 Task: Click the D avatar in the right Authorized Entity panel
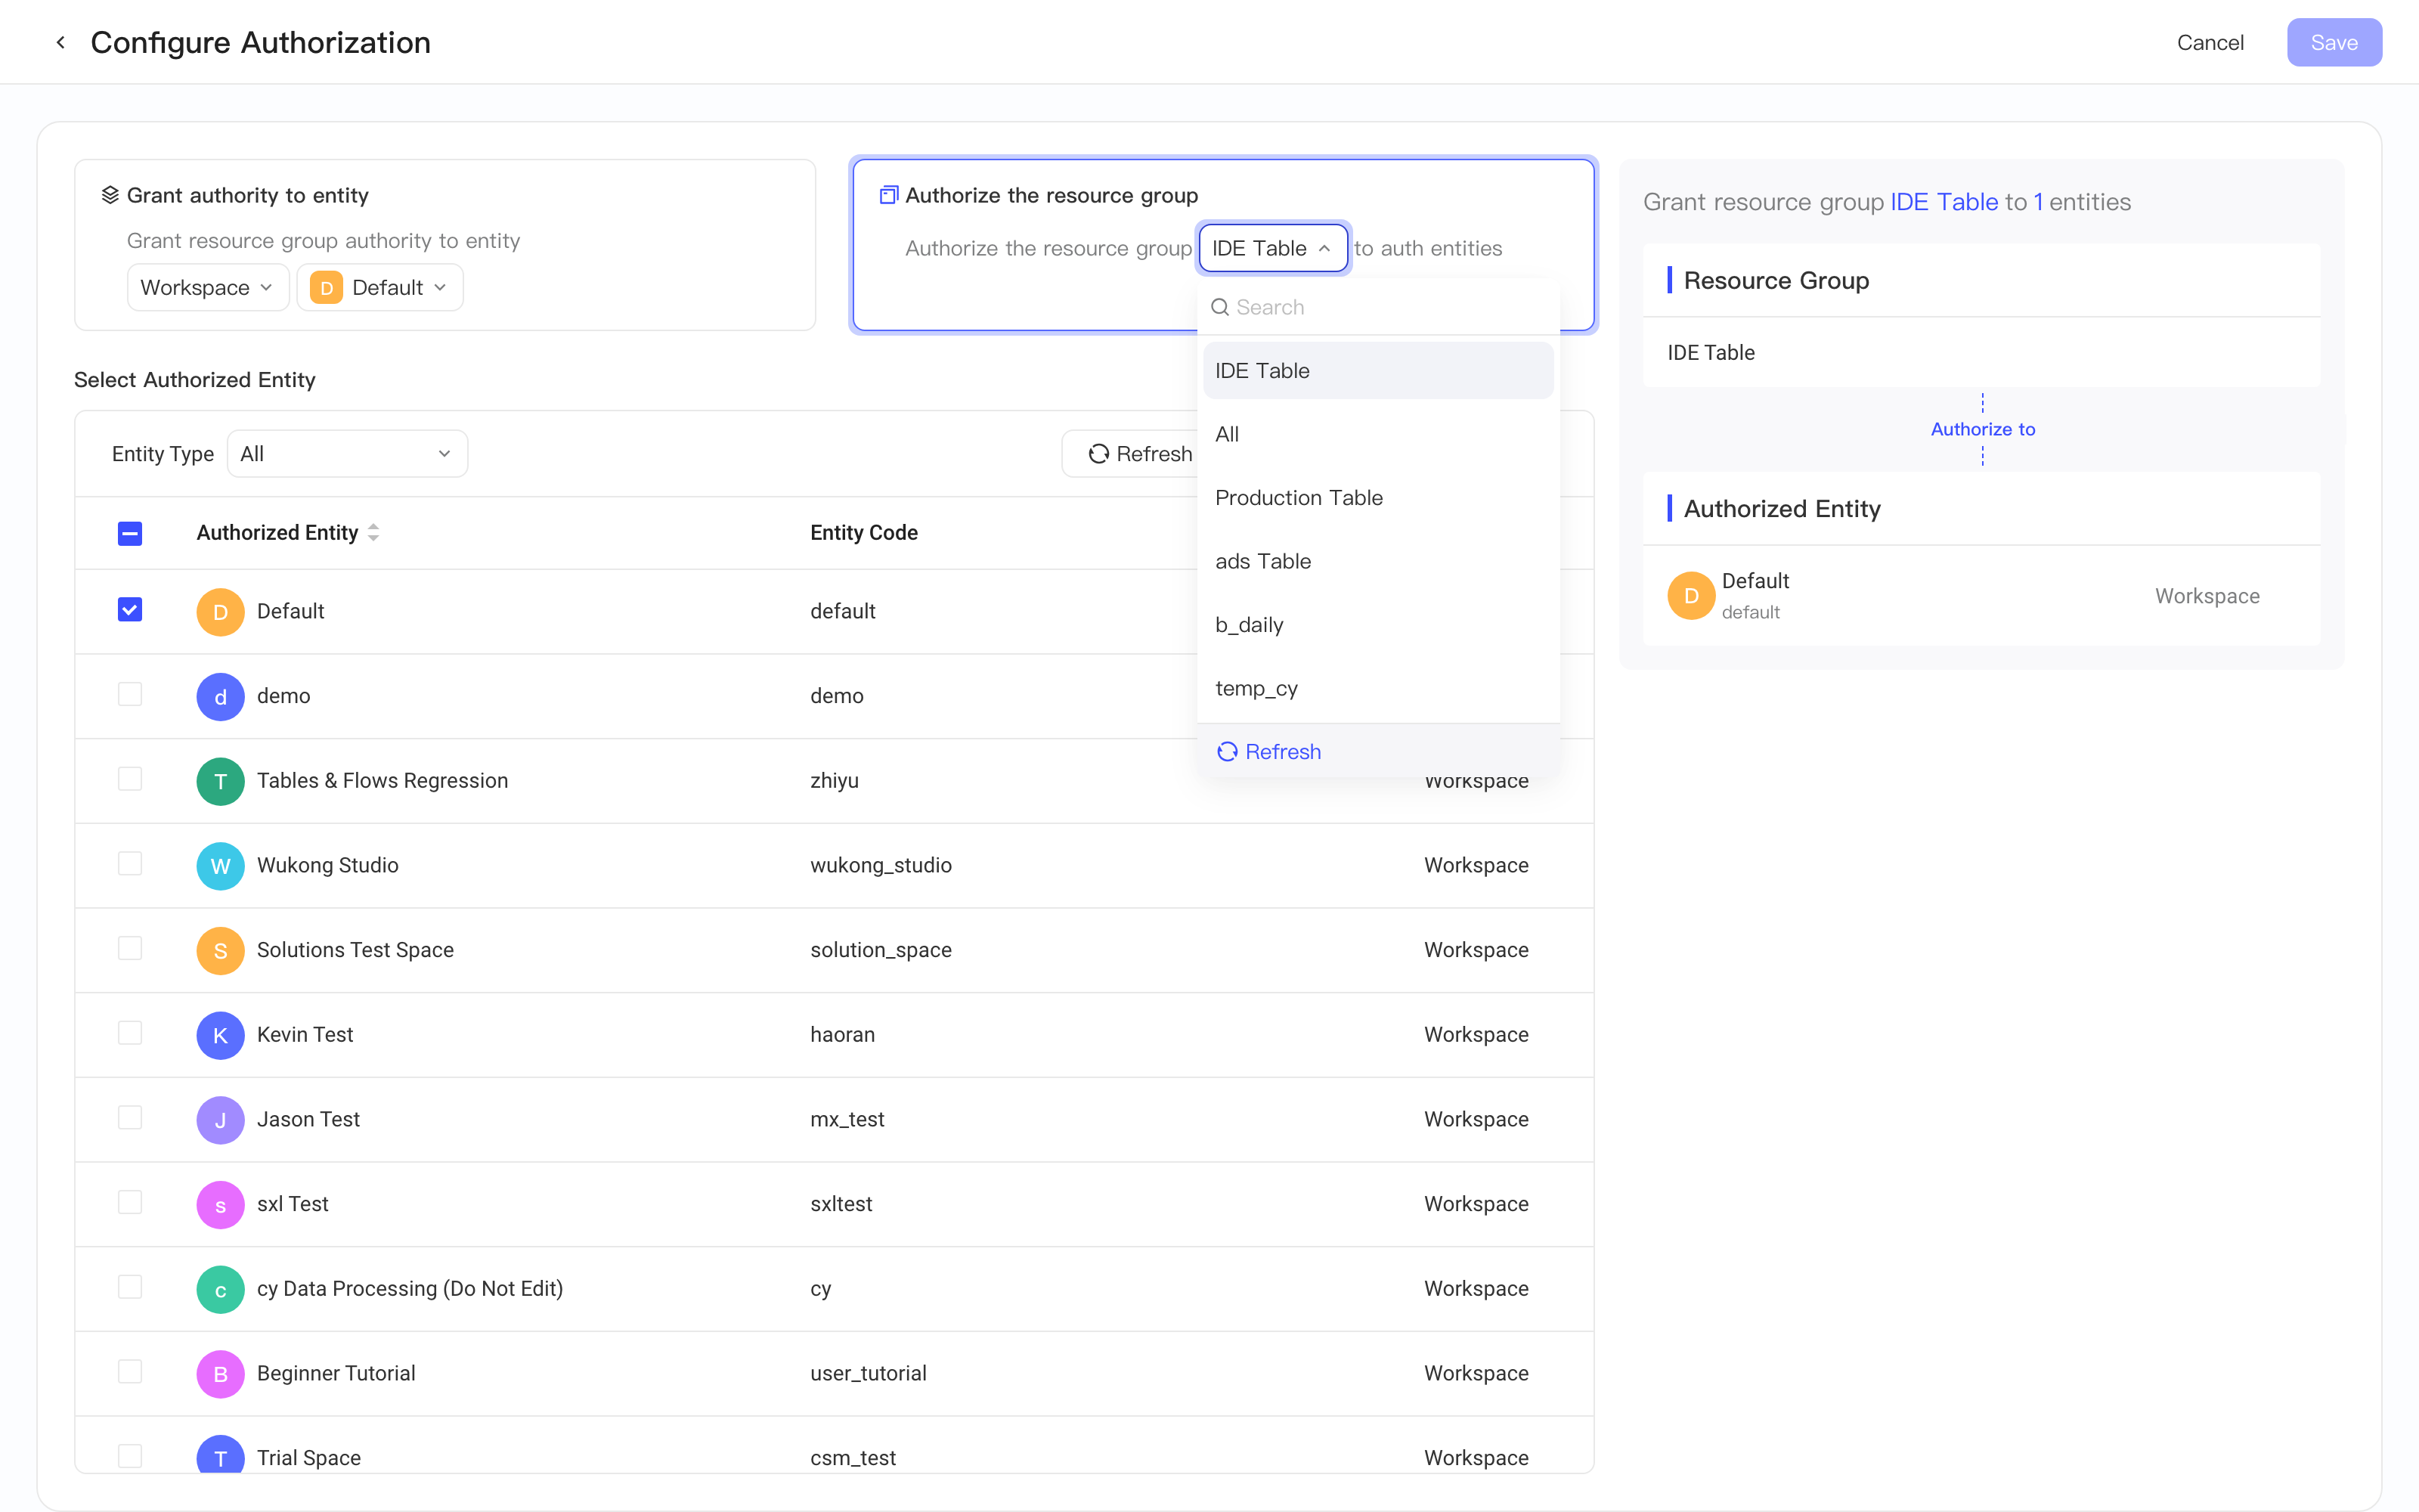(1691, 596)
